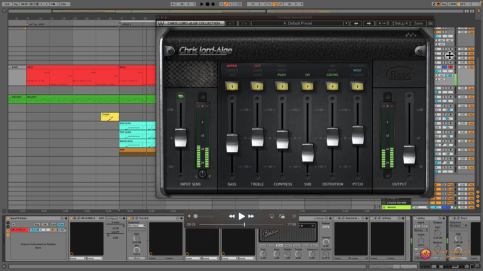Viewport: 483px width, 271px height.
Task: Toggle the loop switch in transport
Action: (x=275, y=4)
